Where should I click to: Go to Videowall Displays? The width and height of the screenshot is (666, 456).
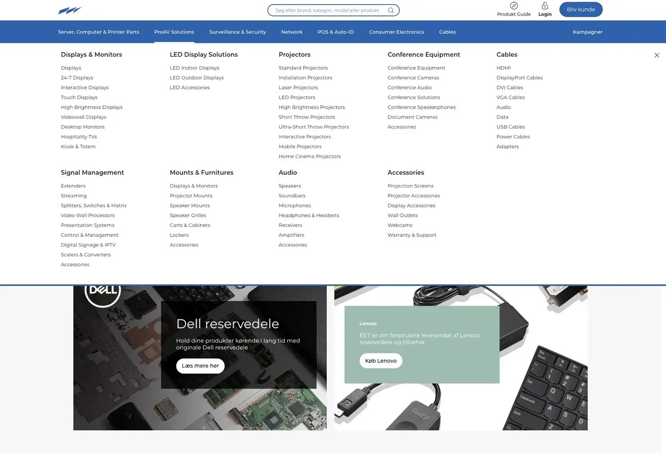pos(83,117)
